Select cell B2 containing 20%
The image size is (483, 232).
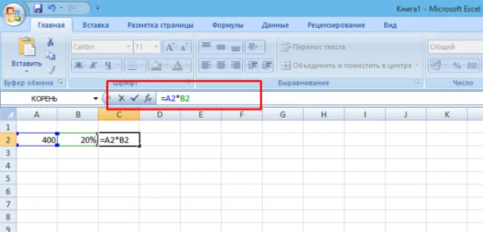click(x=77, y=140)
